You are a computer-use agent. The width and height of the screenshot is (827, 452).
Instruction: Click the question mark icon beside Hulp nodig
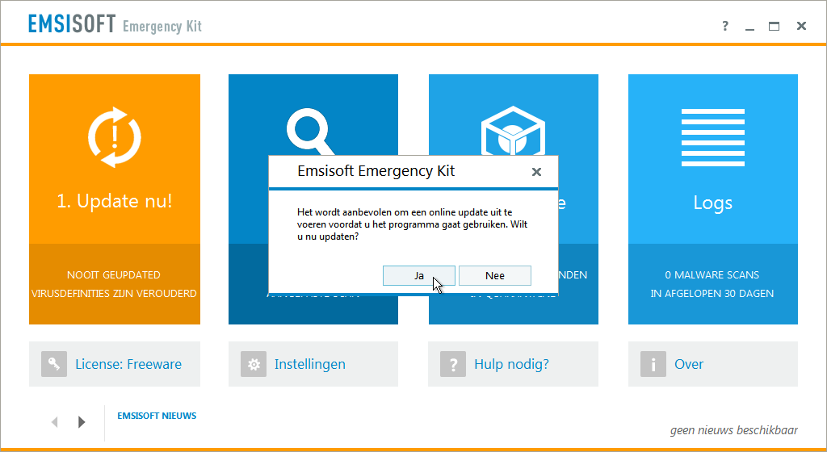click(453, 364)
